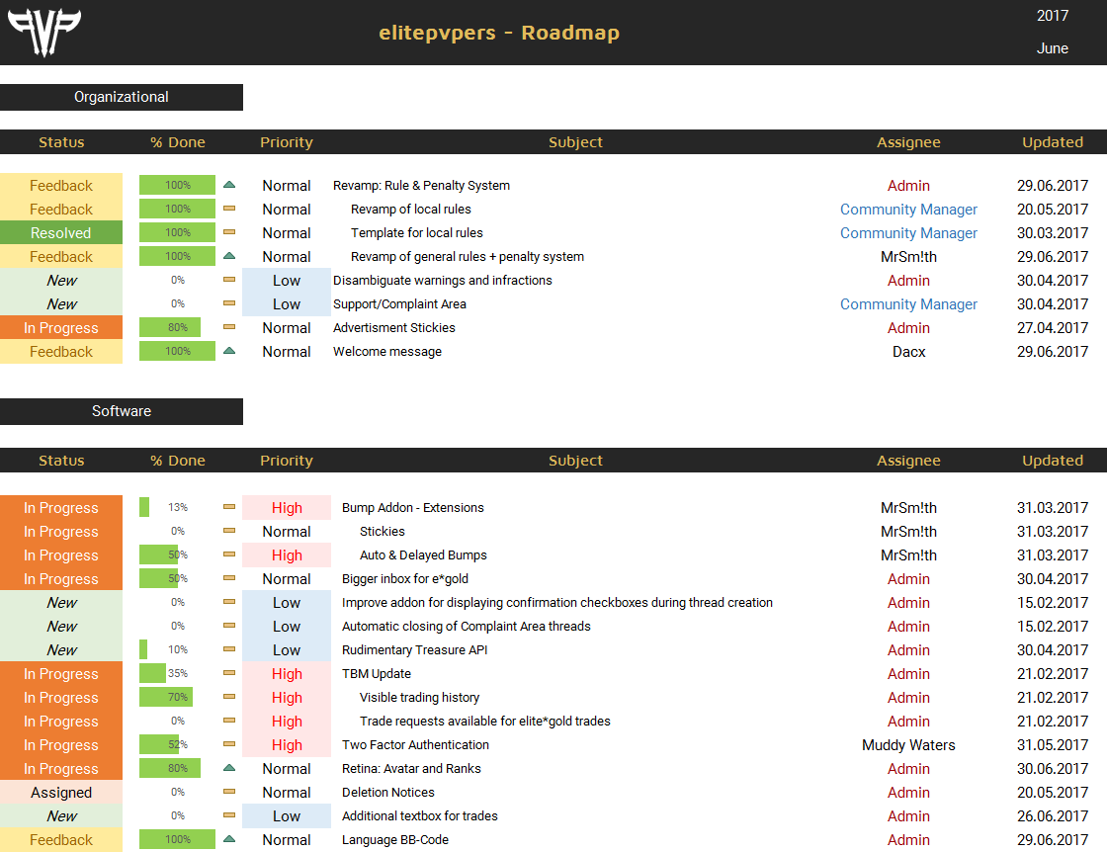Click the subject Template for local rules

pyautogui.click(x=416, y=233)
